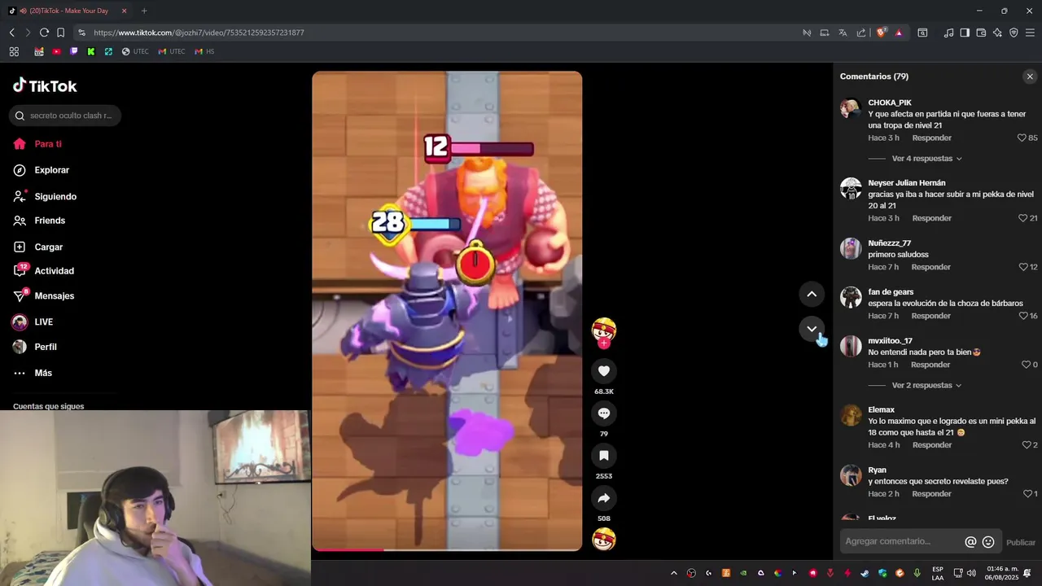The image size is (1042, 586).
Task: Click the browser address bar URL
Action: click(199, 33)
